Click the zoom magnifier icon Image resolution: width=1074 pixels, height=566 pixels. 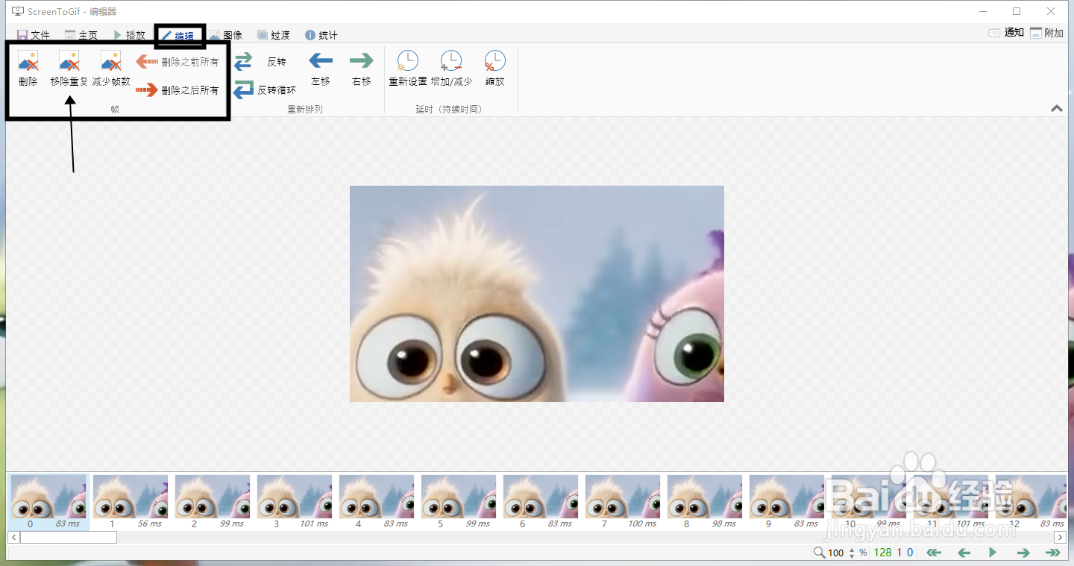(819, 553)
